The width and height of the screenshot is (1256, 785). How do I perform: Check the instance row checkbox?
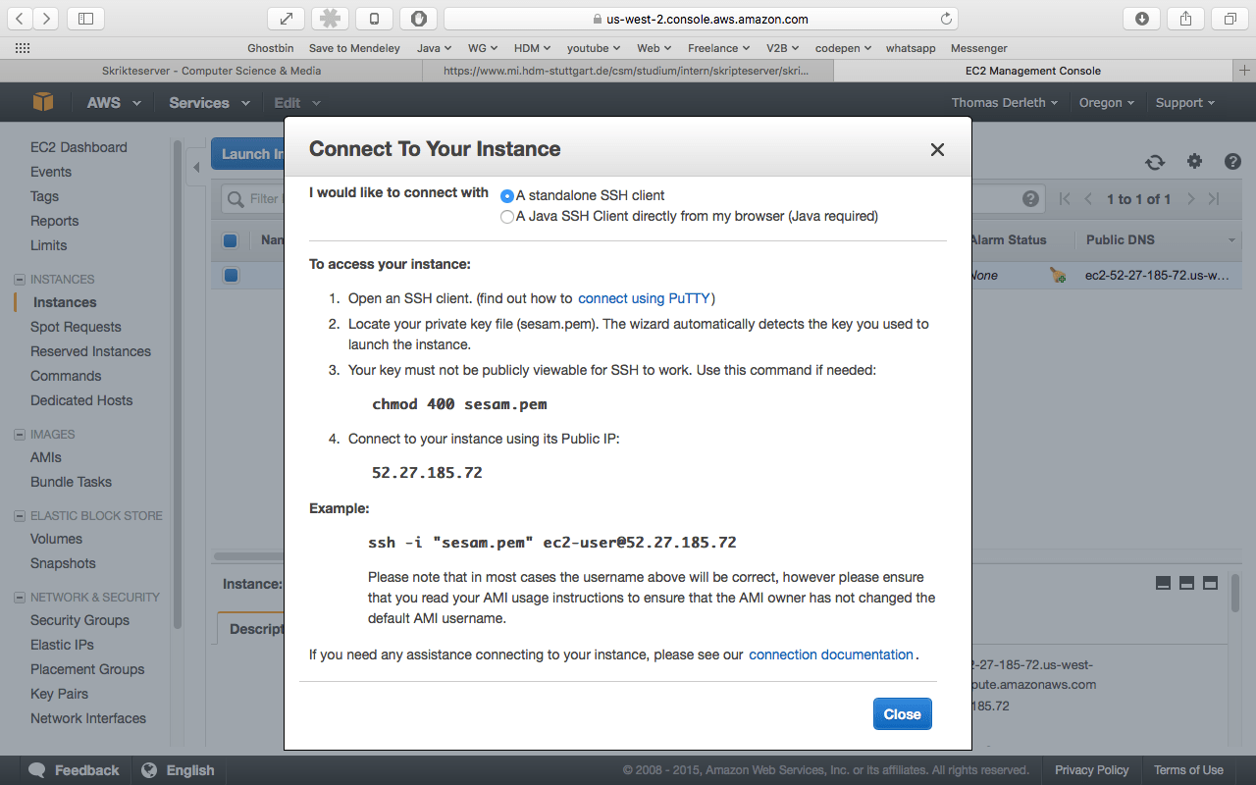(231, 275)
